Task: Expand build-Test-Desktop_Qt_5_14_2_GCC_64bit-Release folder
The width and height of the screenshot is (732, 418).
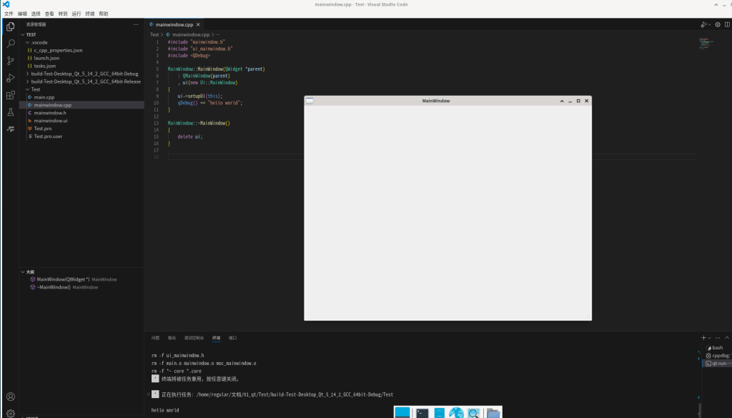Action: pos(86,81)
